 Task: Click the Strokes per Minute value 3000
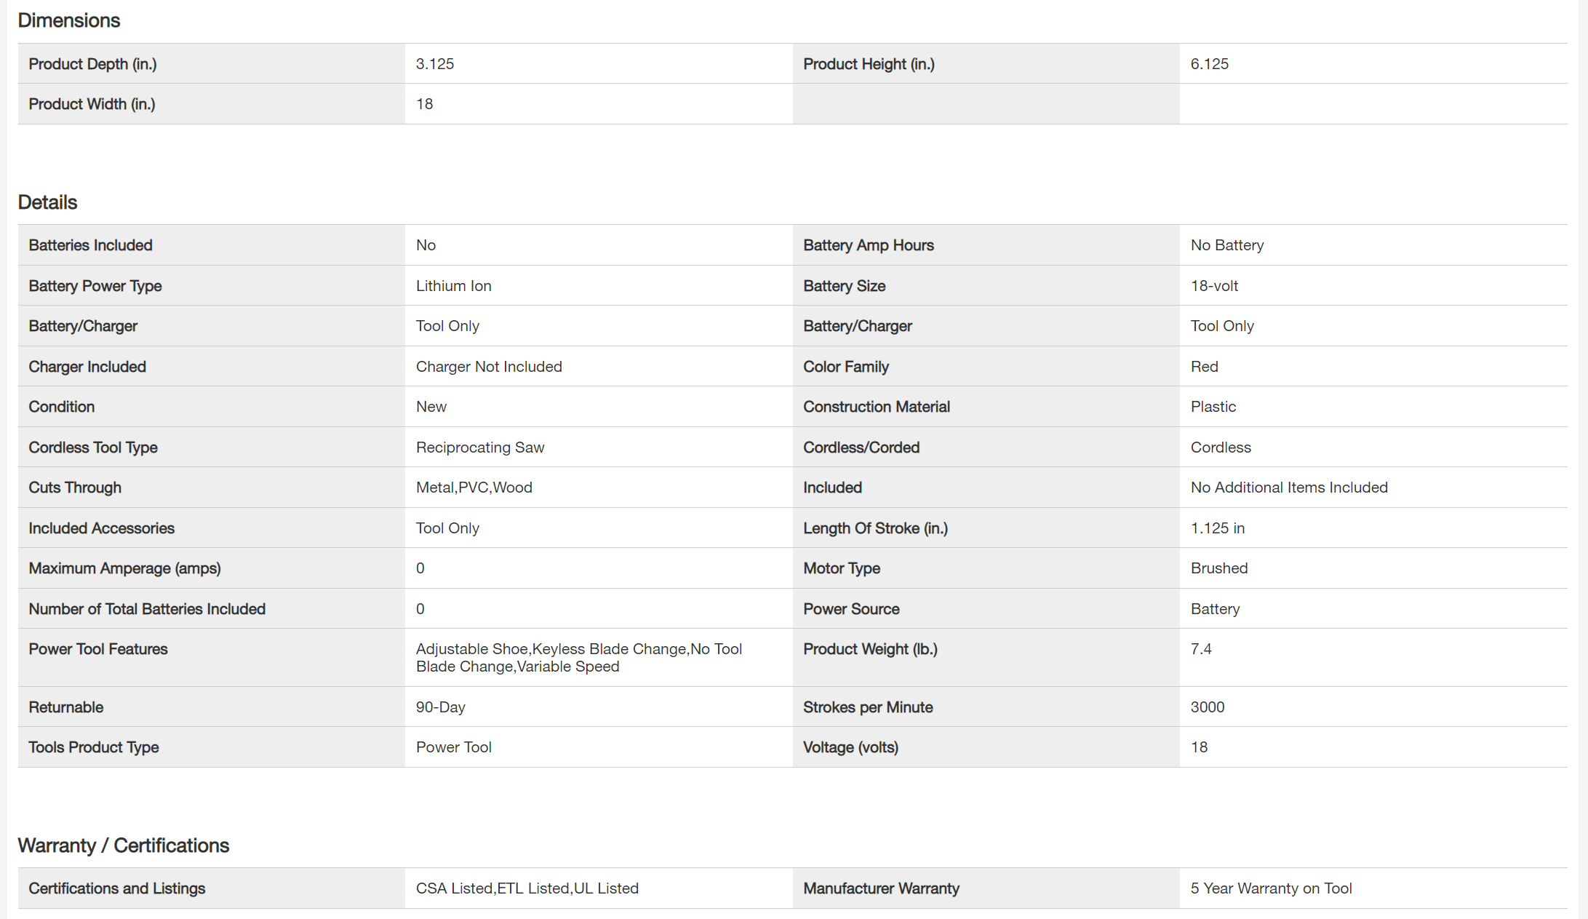[x=1207, y=707]
